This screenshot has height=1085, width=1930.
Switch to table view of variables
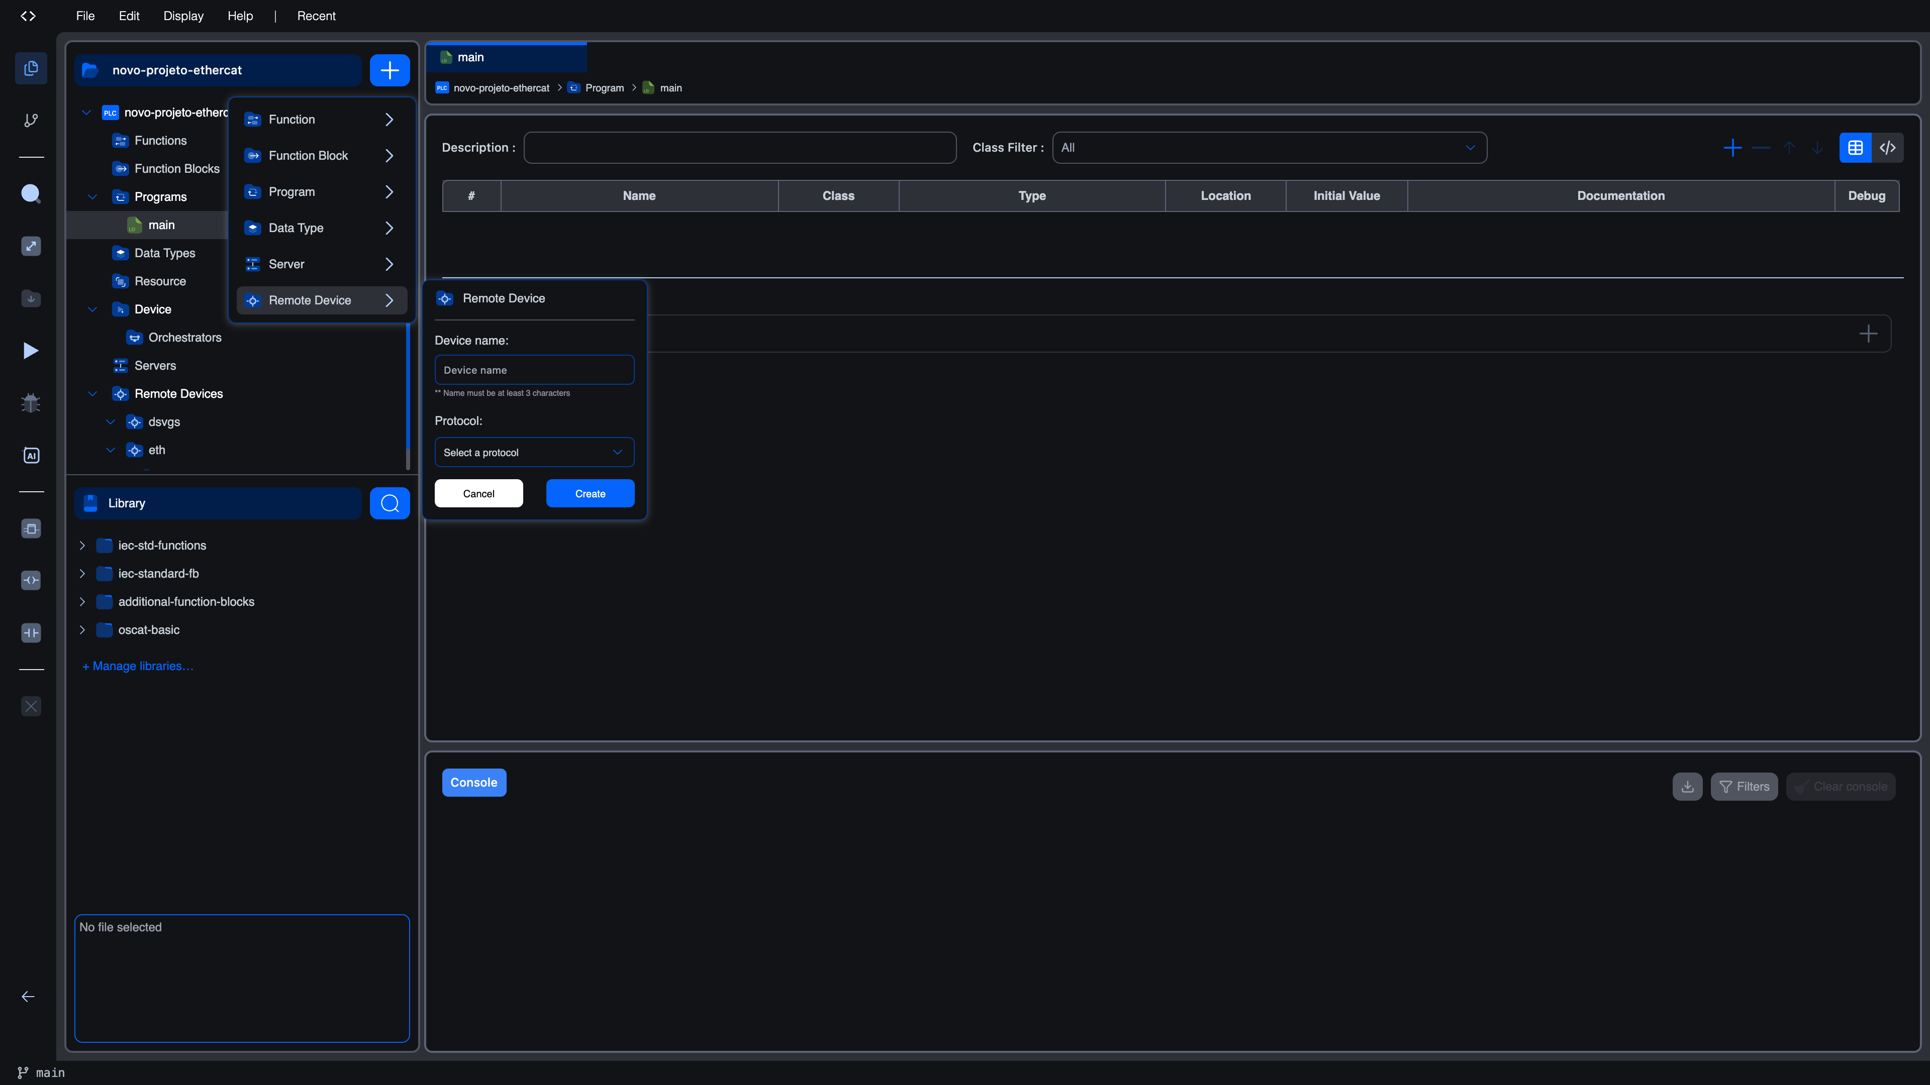(1855, 148)
